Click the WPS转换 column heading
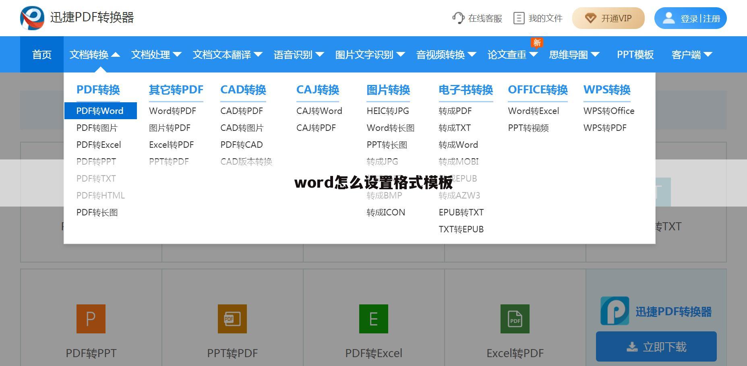The width and height of the screenshot is (747, 366). (x=607, y=89)
